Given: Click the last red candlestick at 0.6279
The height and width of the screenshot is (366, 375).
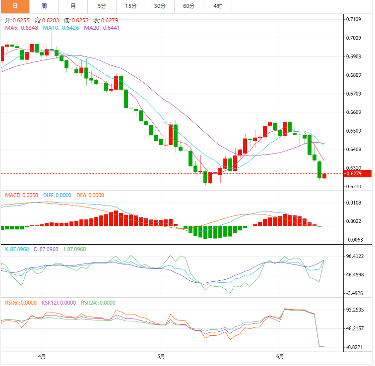Looking at the screenshot, I should click(x=324, y=176).
